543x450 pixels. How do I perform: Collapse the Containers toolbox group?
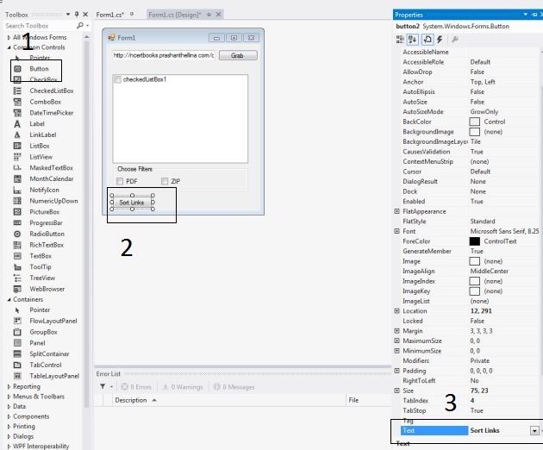tap(9, 300)
